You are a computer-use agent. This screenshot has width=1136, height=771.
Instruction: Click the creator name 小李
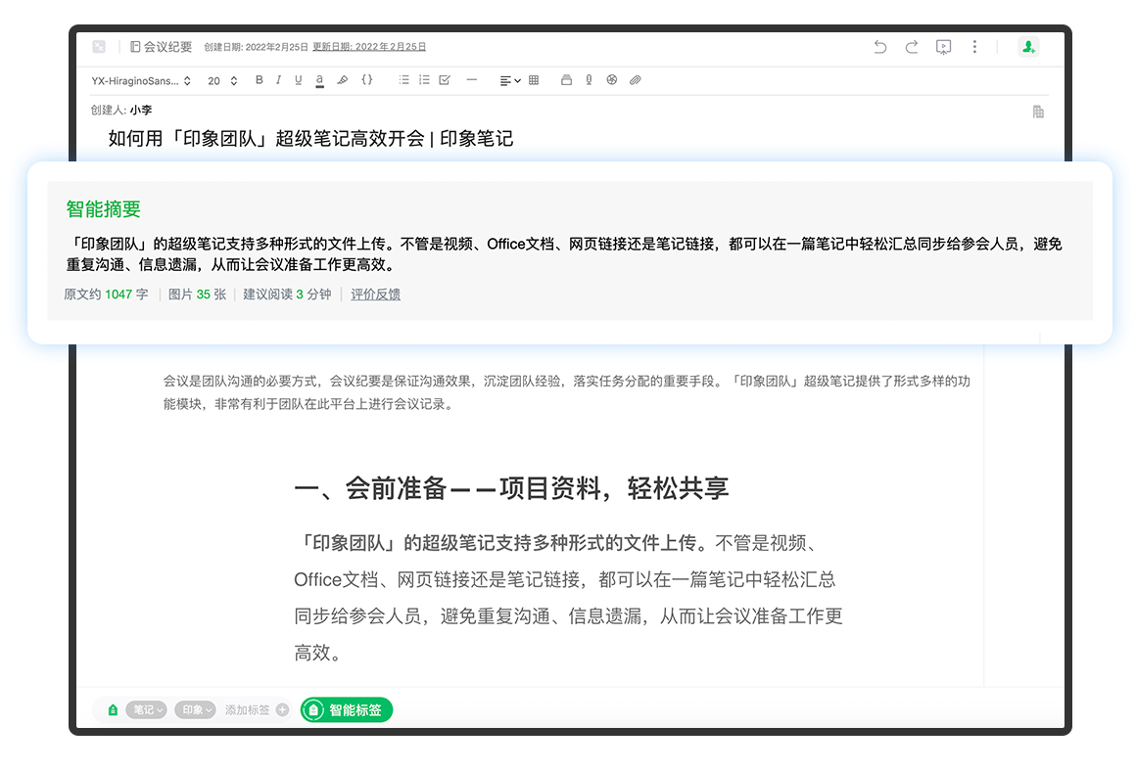141,110
